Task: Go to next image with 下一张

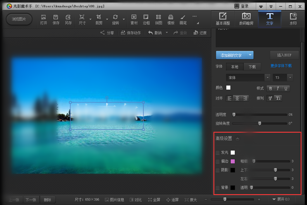Action: click(31, 200)
